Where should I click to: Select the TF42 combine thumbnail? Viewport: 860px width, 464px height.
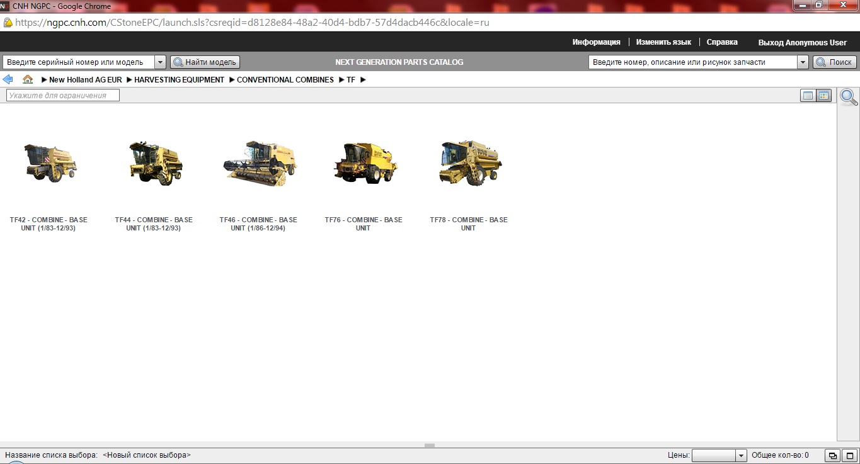tap(49, 164)
